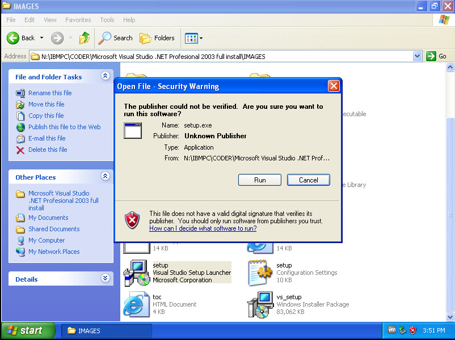Click the green Back arrow icon
Screen dimensions: 455x340
pos(13,38)
